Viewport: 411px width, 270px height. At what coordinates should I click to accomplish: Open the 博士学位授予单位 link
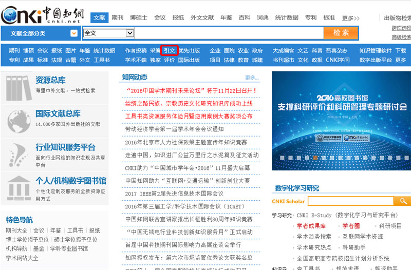click(27, 240)
